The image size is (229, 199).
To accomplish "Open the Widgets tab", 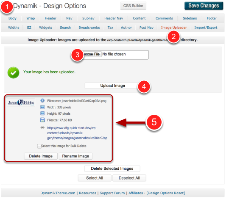I will tap(46, 28).
